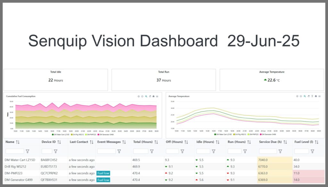The image size is (328, 187).
Task: Activate selection zoom on Cumulative Fuel Consumption chart
Action: click(146, 97)
